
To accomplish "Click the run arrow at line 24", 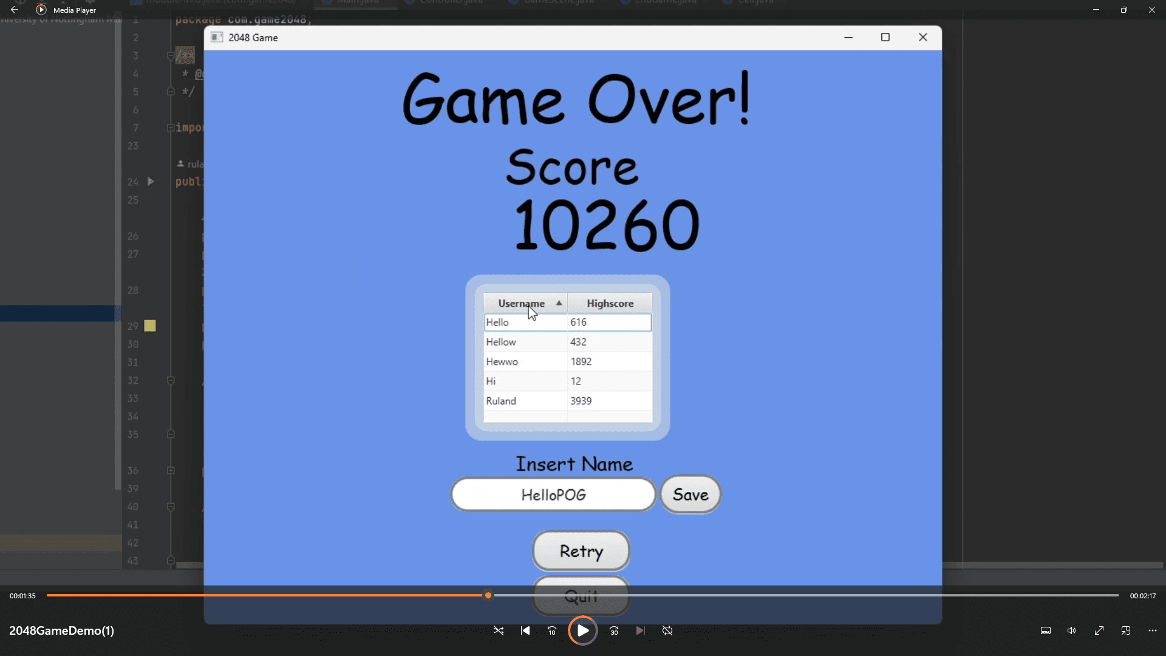I will (151, 182).
